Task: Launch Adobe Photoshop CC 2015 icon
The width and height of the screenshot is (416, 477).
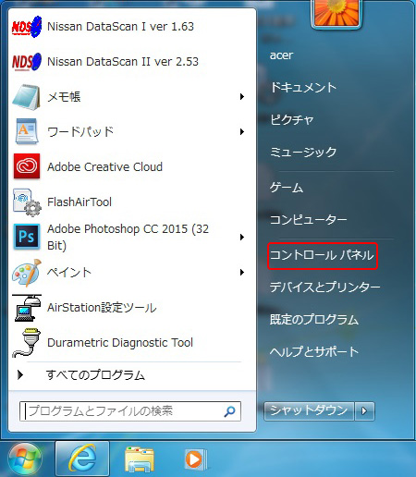Action: coord(27,237)
